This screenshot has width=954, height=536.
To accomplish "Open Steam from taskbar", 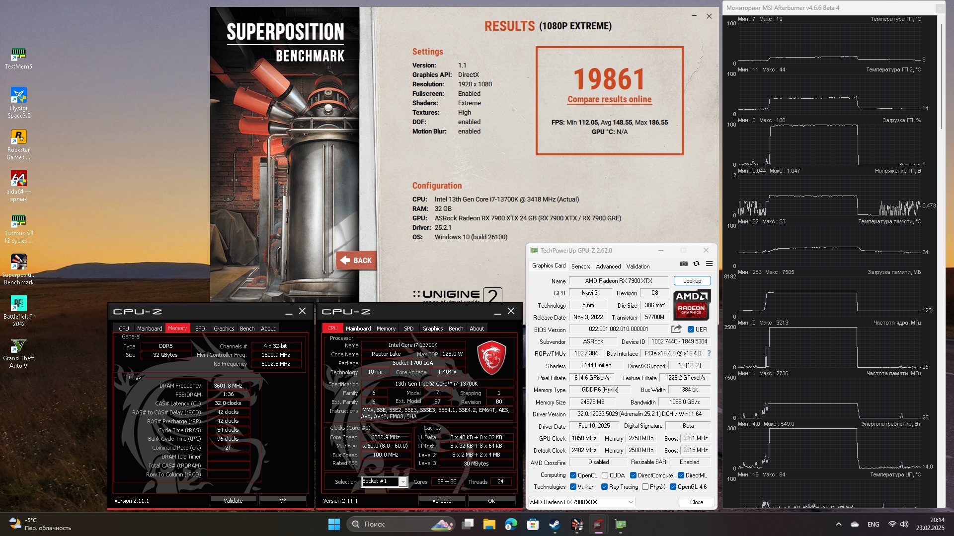I will pyautogui.click(x=555, y=524).
